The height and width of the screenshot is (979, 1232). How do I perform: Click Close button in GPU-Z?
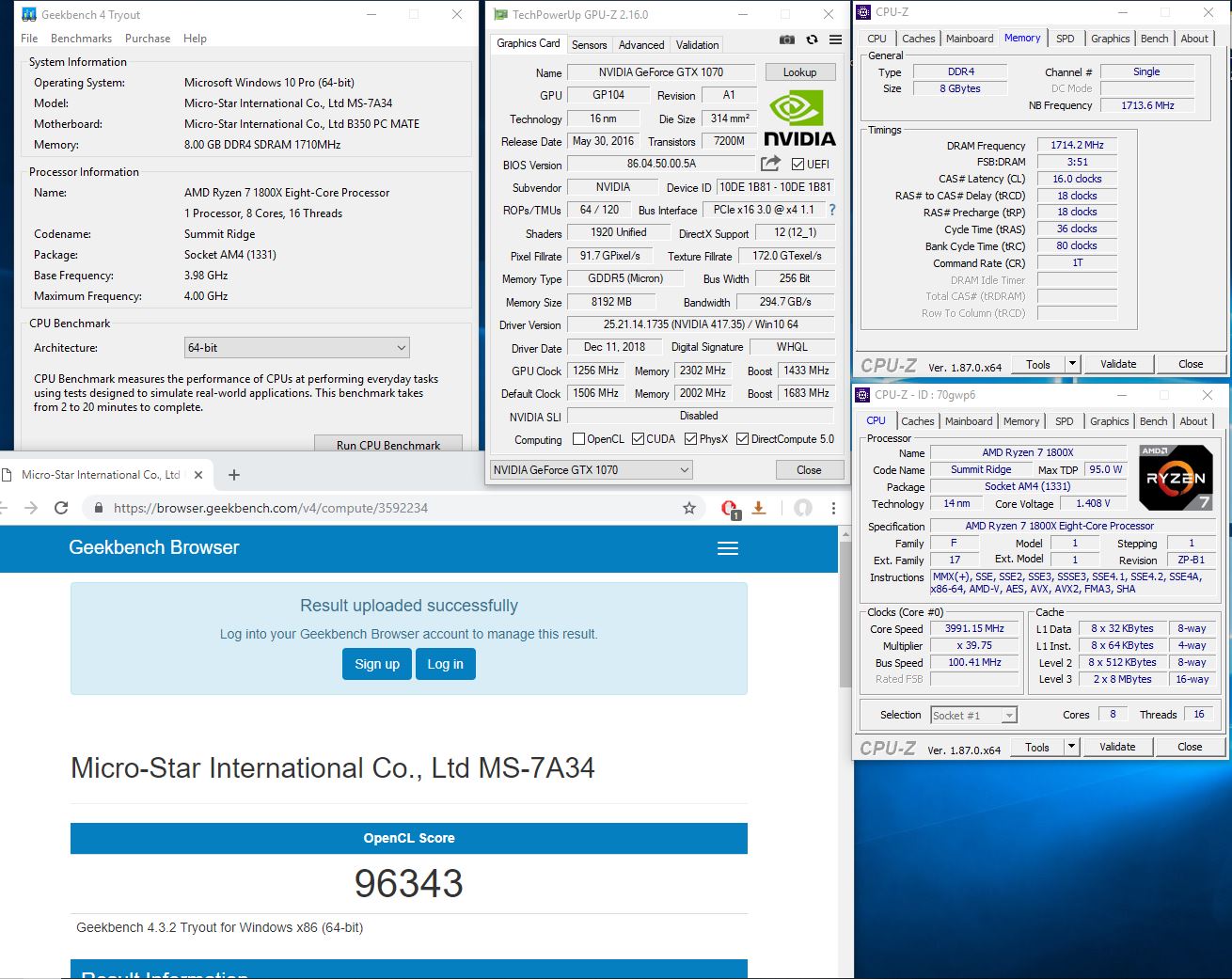[809, 469]
